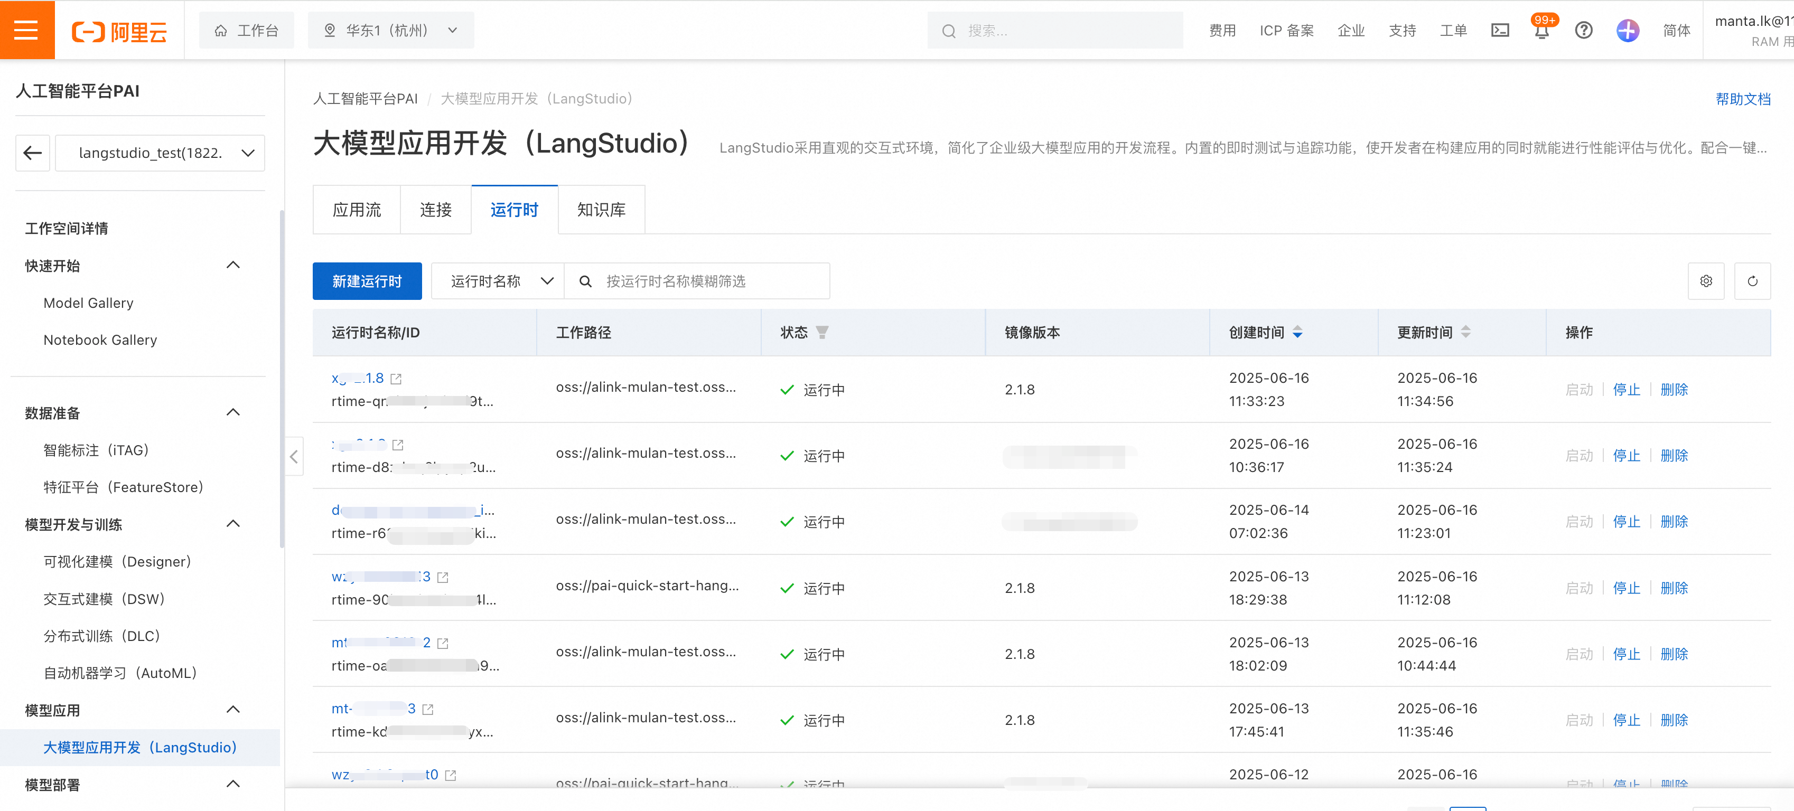Collapse the 快速开始 sidebar section
The height and width of the screenshot is (811, 1794).
click(233, 265)
